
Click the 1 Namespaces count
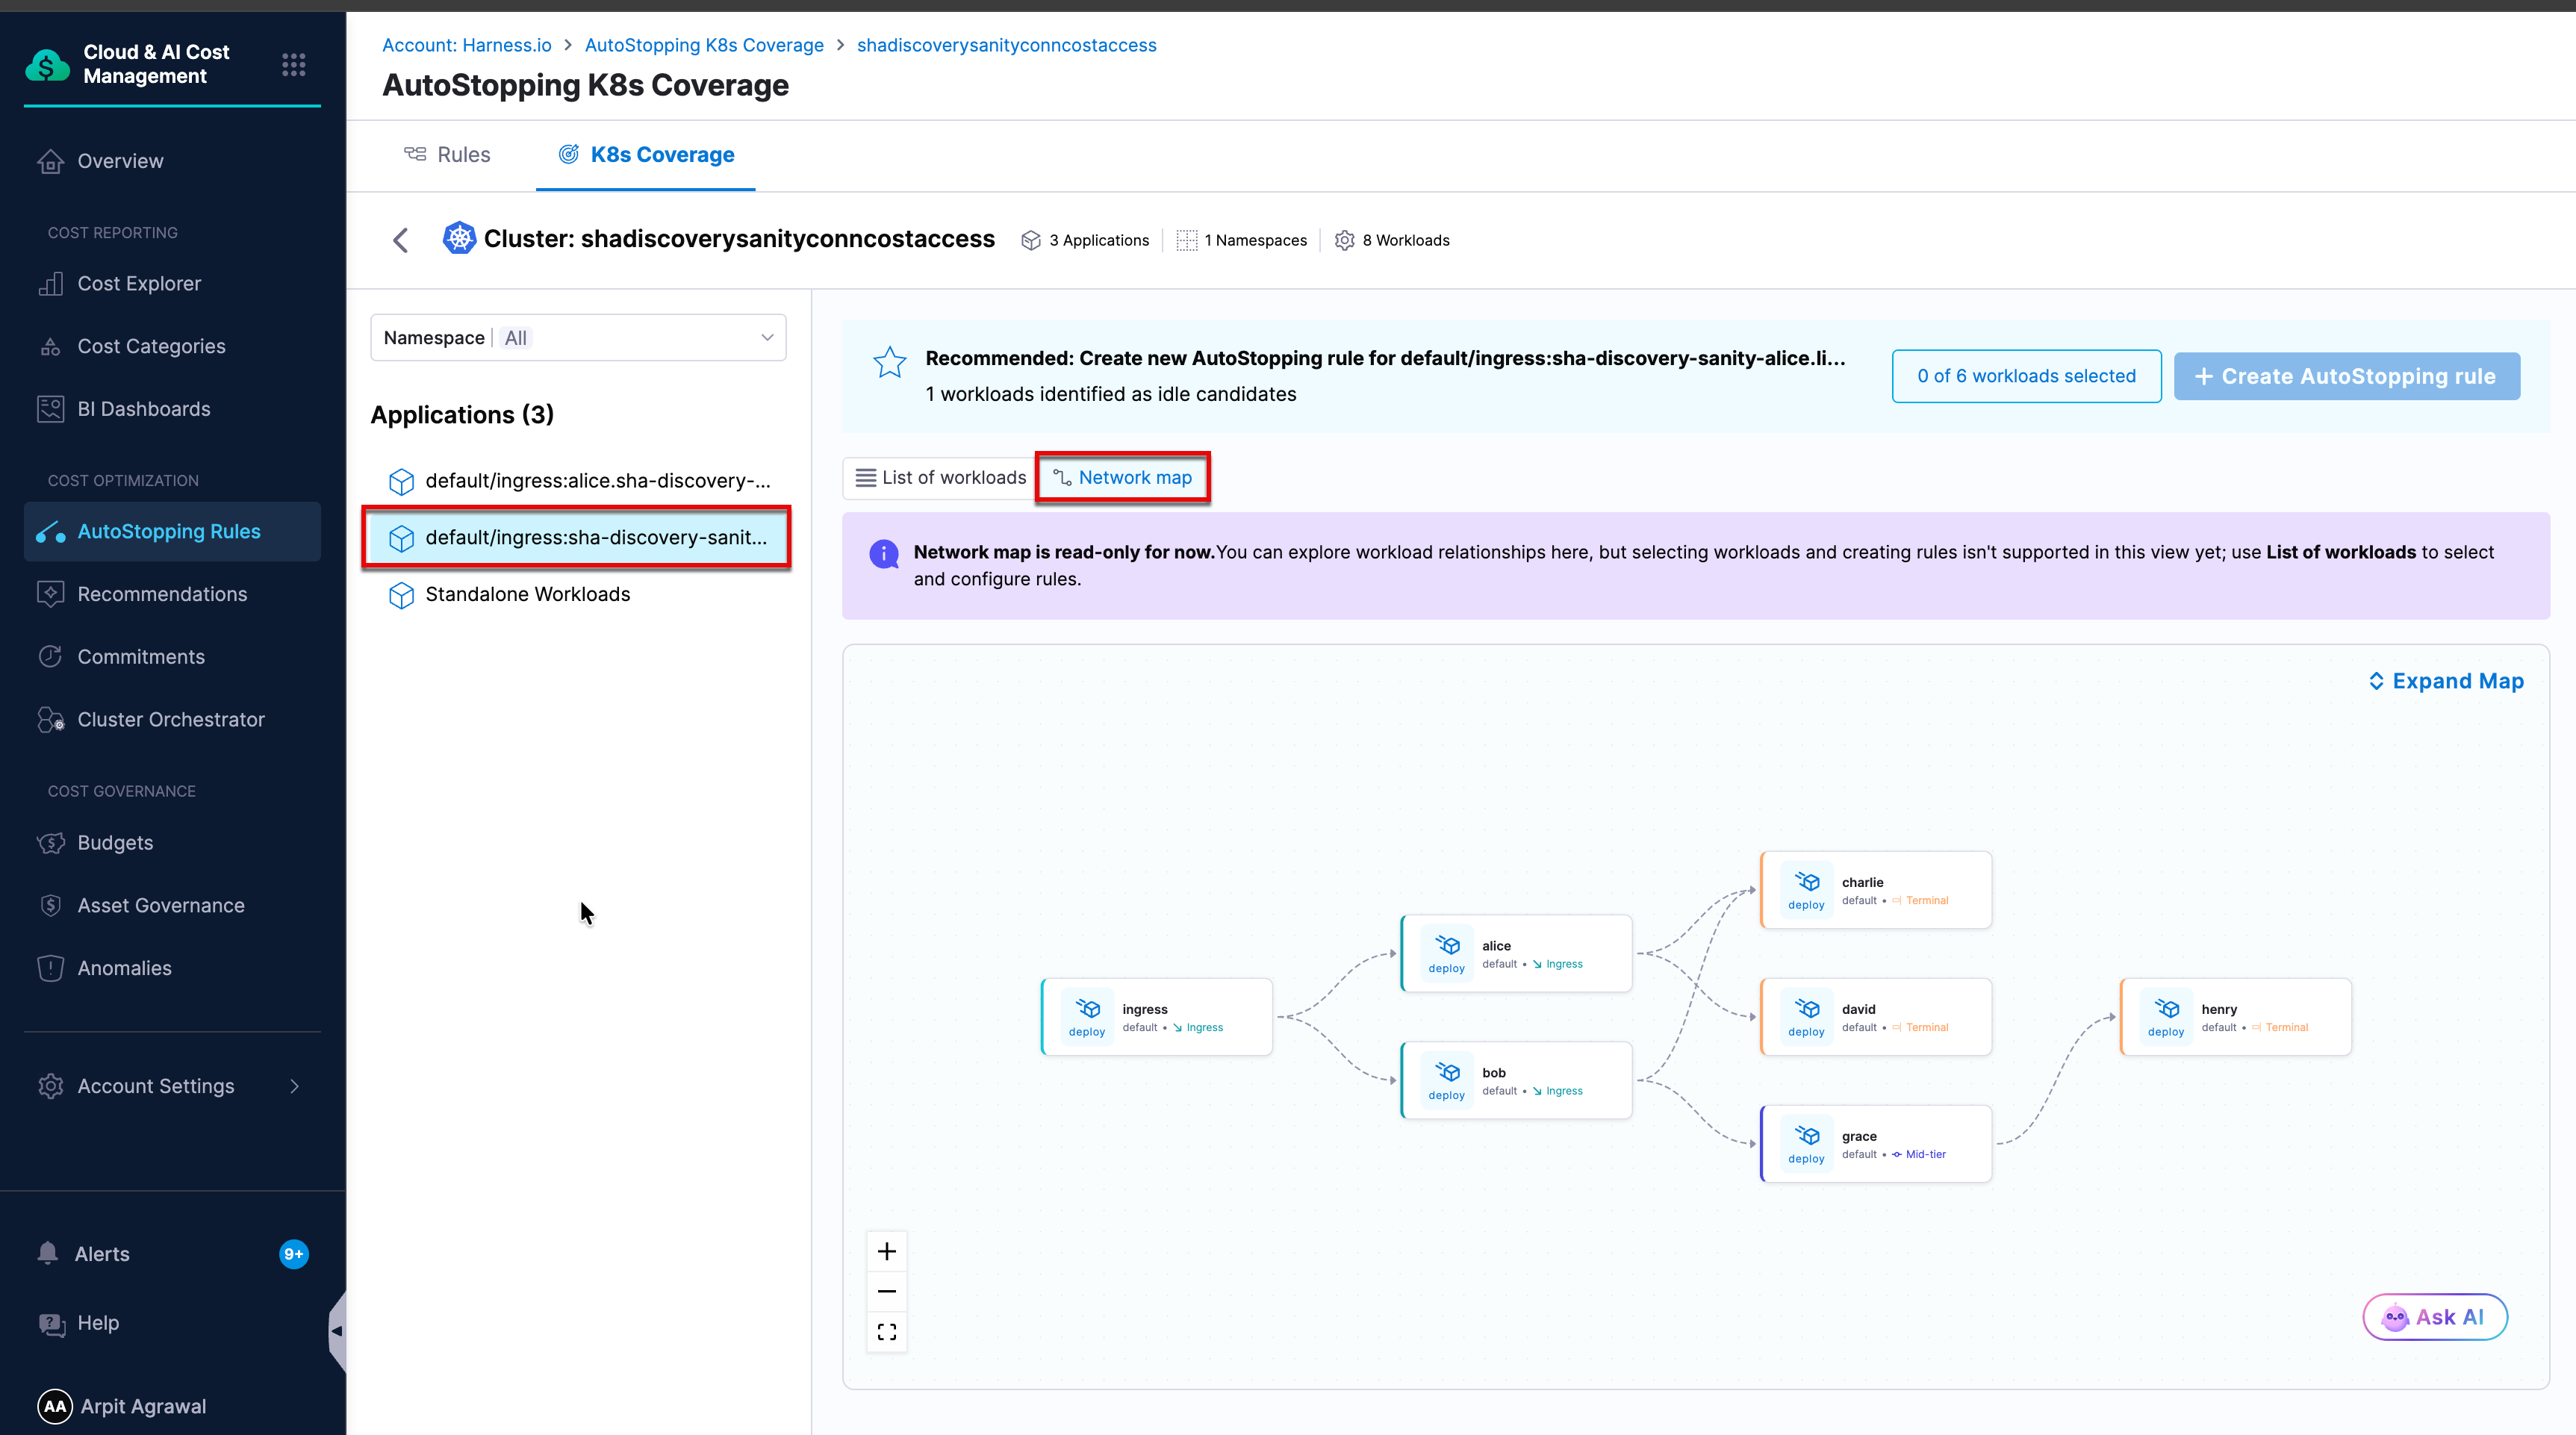point(1255,240)
